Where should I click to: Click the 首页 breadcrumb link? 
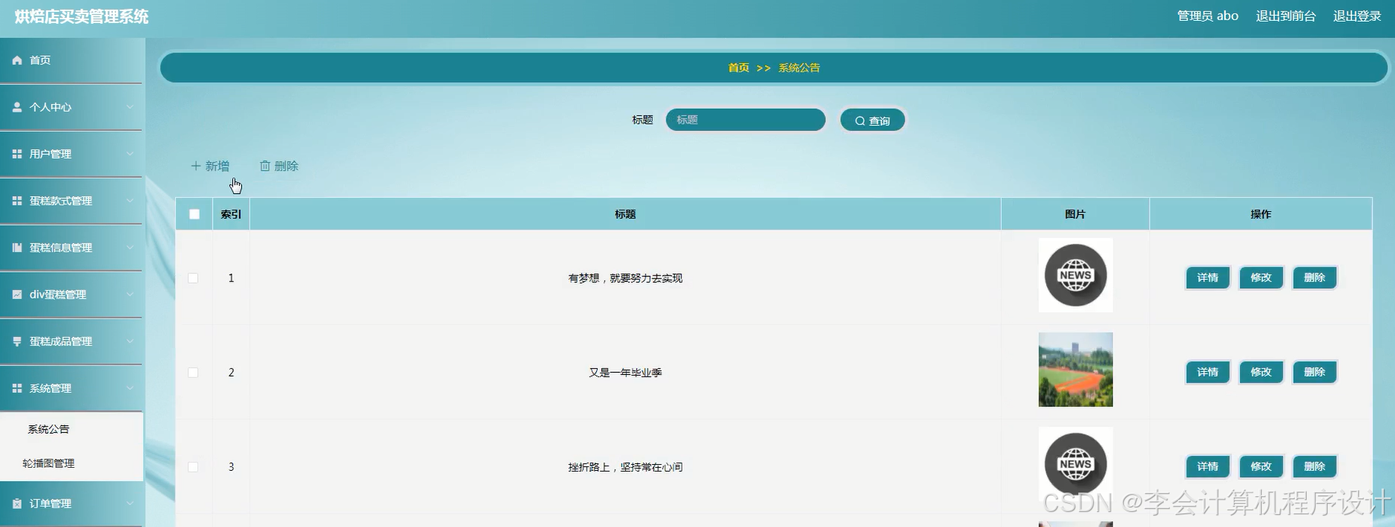738,67
